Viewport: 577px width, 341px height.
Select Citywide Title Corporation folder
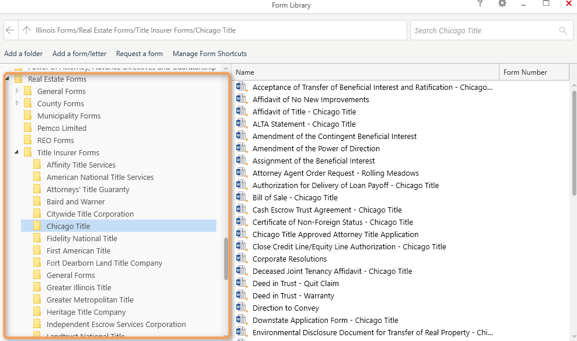click(x=90, y=214)
